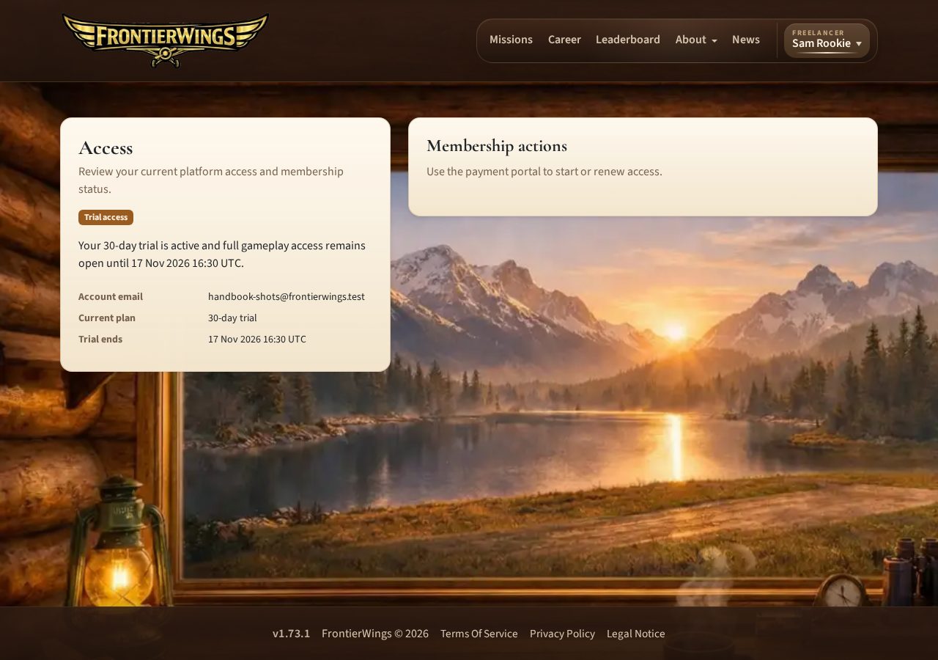Click the v1.73.1 version number
The width and height of the screenshot is (938, 660).
coord(291,634)
